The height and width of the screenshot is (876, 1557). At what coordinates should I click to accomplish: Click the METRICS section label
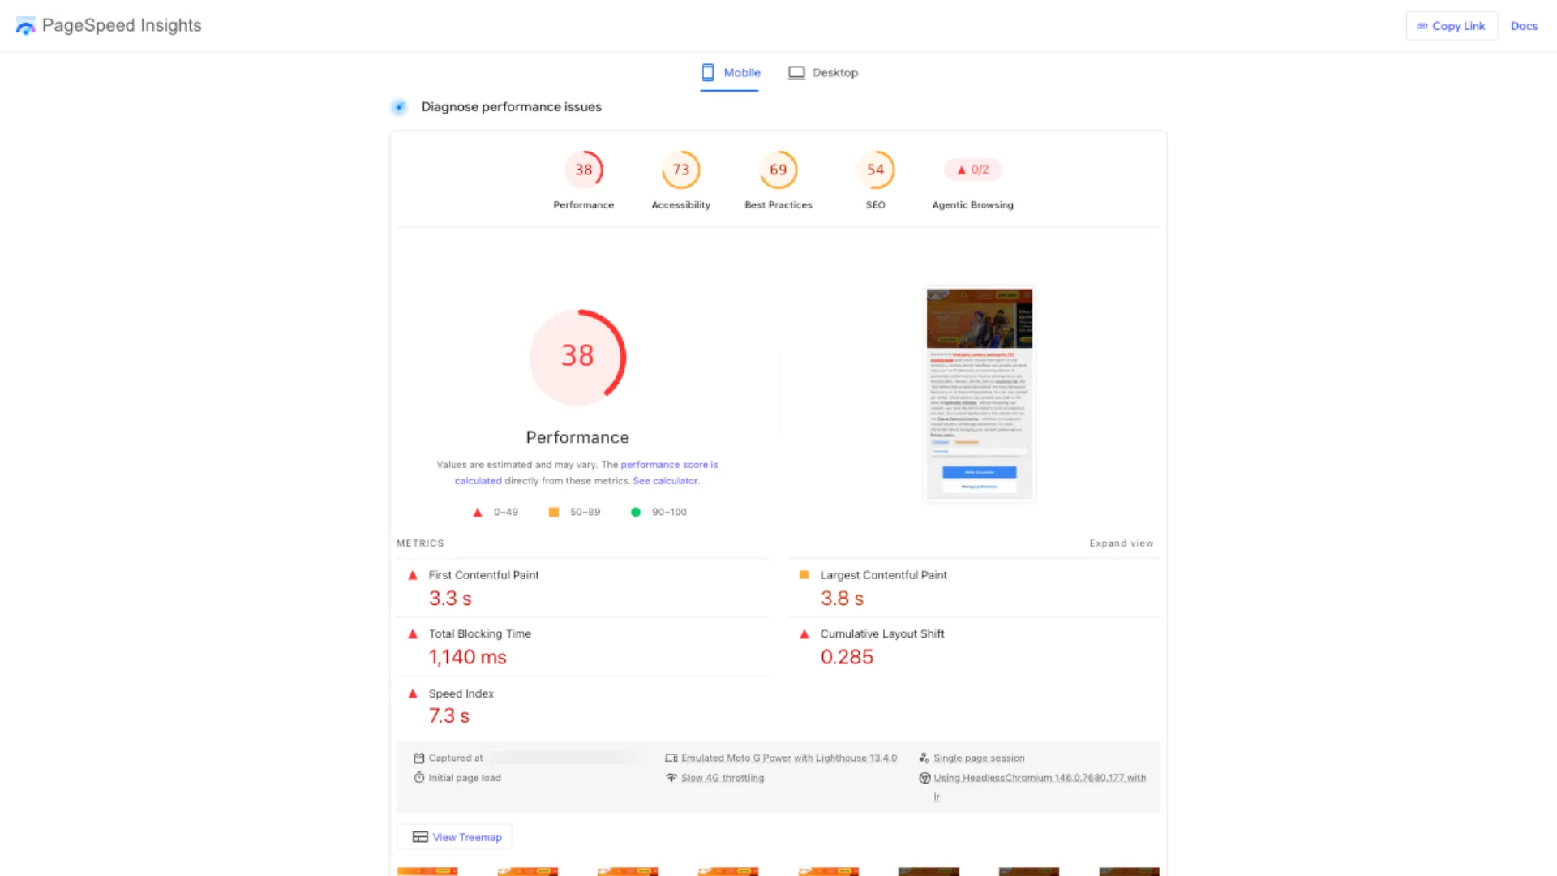point(420,543)
